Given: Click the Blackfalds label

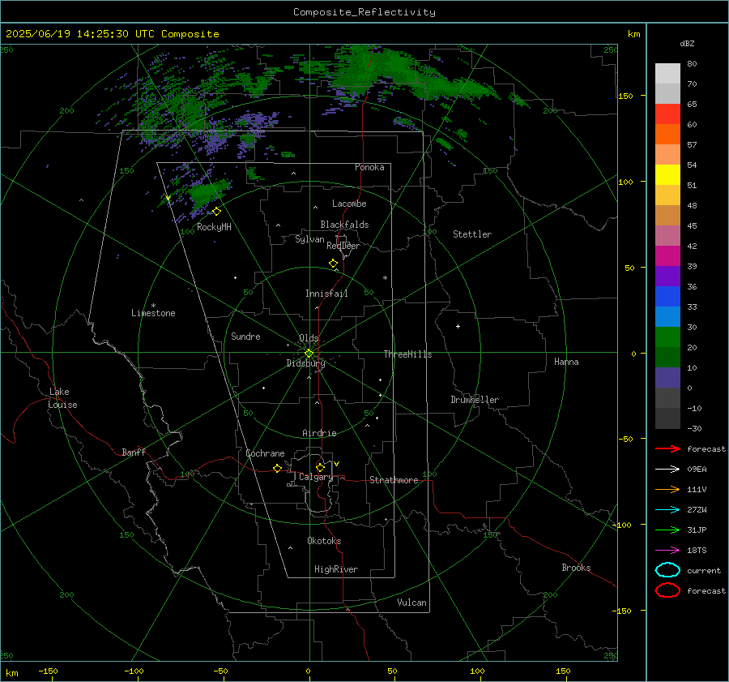Looking at the screenshot, I should click(x=344, y=225).
